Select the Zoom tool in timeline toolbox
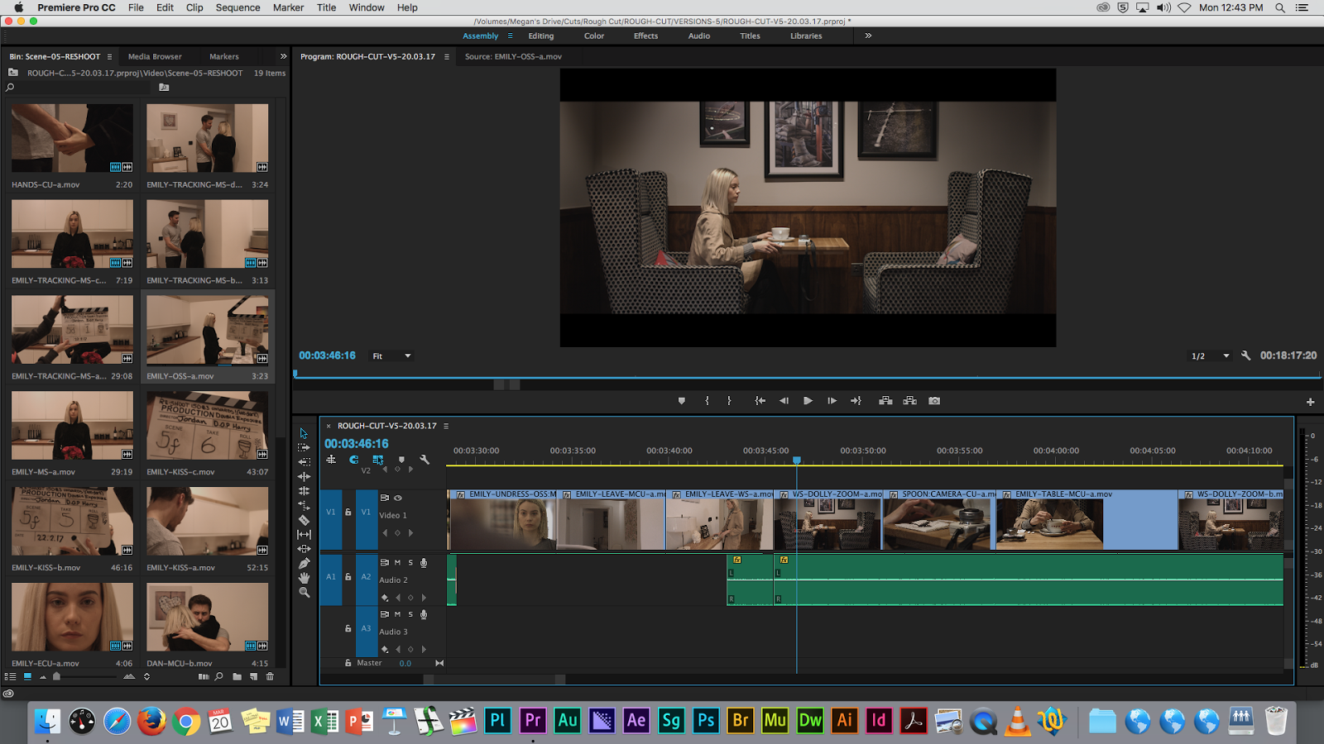The image size is (1324, 744). click(x=304, y=592)
